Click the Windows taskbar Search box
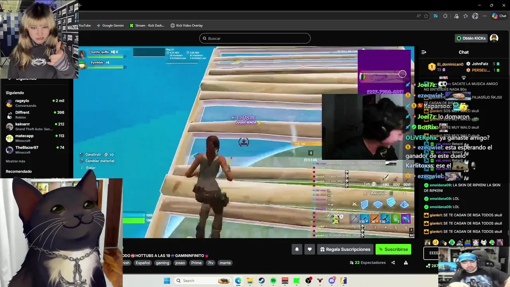This screenshot has height=287, width=510. 203,281
